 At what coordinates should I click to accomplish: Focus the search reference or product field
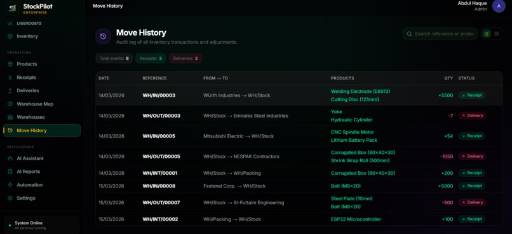point(440,34)
